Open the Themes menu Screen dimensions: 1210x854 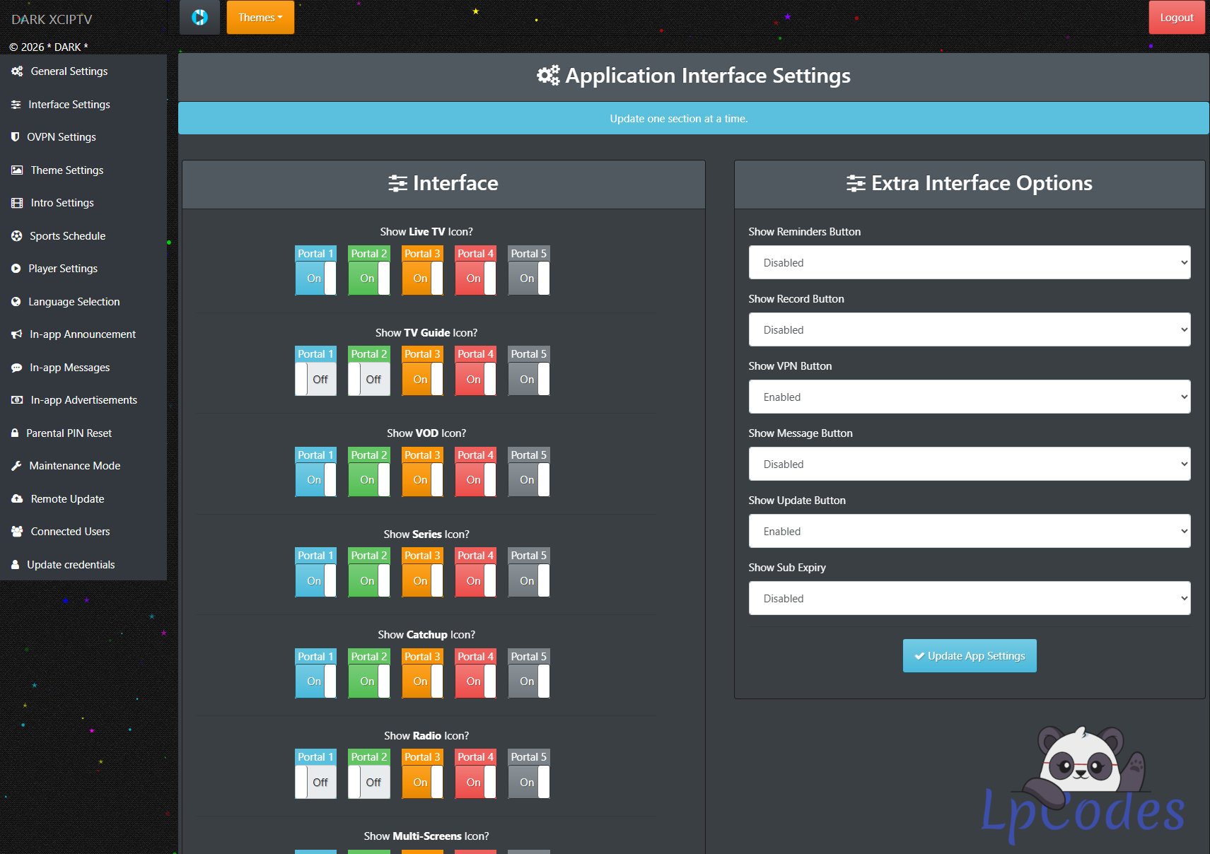click(260, 18)
